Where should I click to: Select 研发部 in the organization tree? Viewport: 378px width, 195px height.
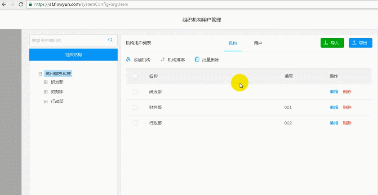pos(57,82)
